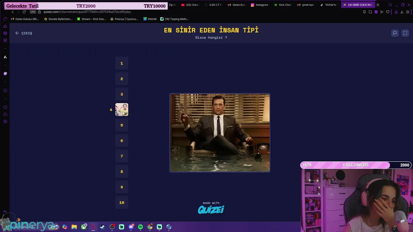Viewport: 413px width, 232px height.
Task: Click the ÇIKIŞ back arrow button
Action: 24,33
